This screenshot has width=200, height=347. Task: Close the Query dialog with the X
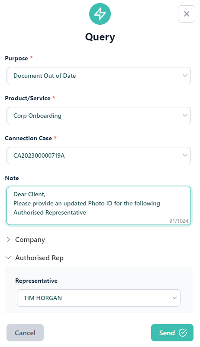(x=187, y=14)
